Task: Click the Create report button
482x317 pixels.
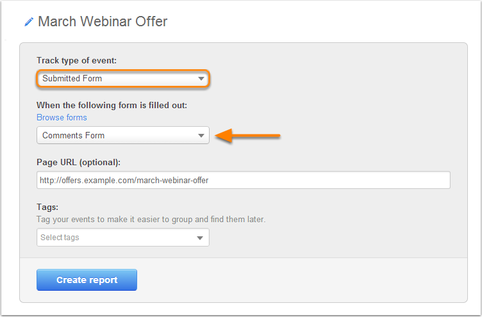Action: click(x=87, y=280)
